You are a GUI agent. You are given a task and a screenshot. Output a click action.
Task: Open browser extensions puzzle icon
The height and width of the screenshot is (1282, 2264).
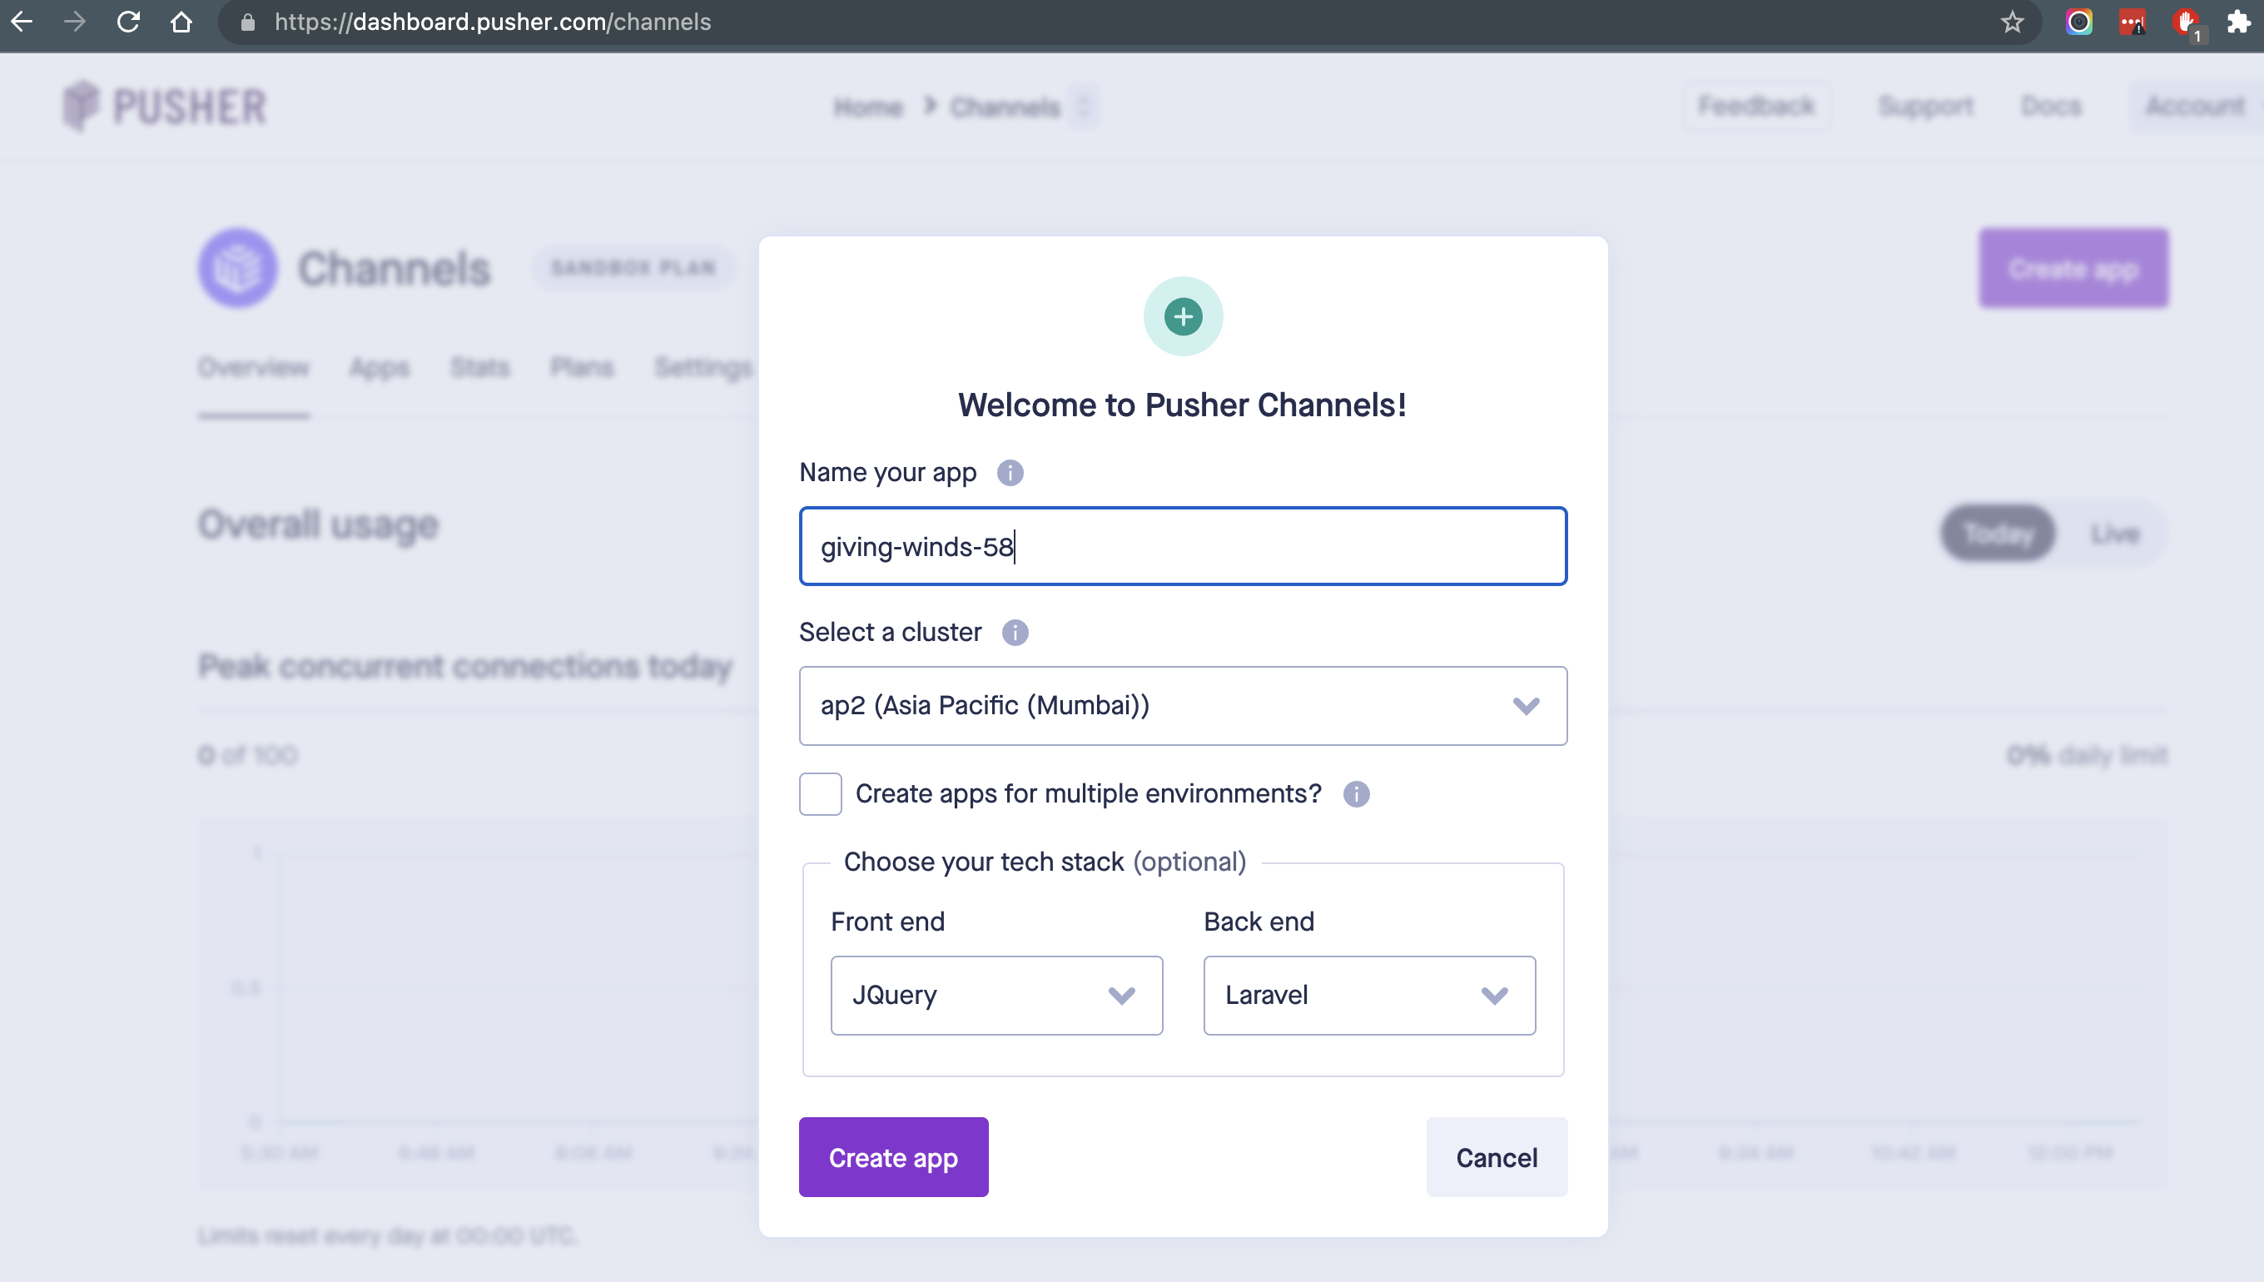click(2238, 22)
